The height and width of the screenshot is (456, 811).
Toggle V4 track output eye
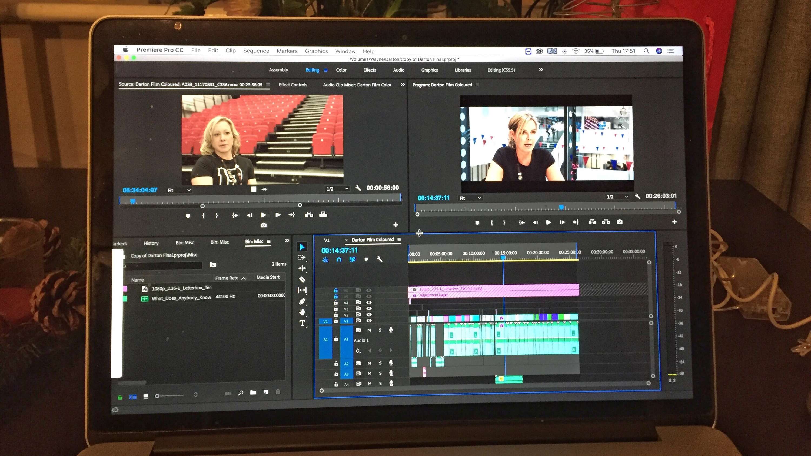[369, 302]
